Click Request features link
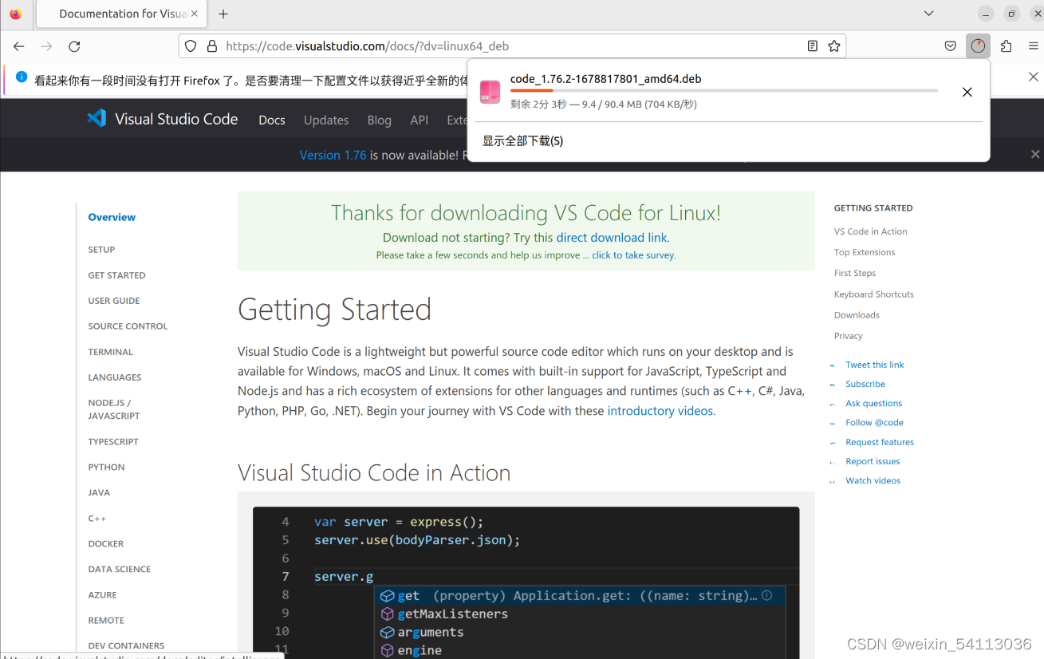 click(880, 442)
